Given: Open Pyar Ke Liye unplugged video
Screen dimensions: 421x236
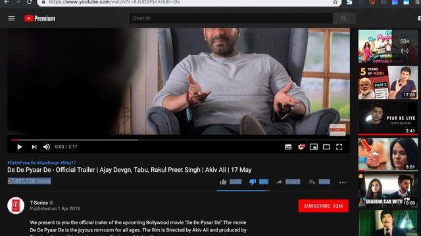Looking at the screenshot, I should click(x=388, y=118).
